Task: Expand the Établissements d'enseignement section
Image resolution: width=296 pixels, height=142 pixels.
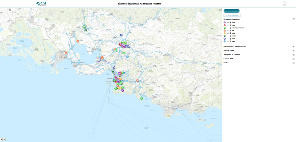Action: 294,46
